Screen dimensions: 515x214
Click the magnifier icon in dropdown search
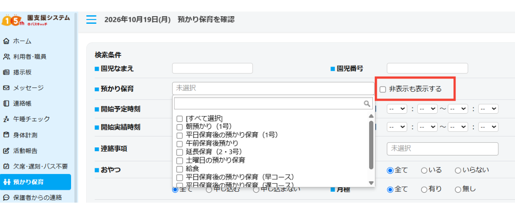[367, 104]
